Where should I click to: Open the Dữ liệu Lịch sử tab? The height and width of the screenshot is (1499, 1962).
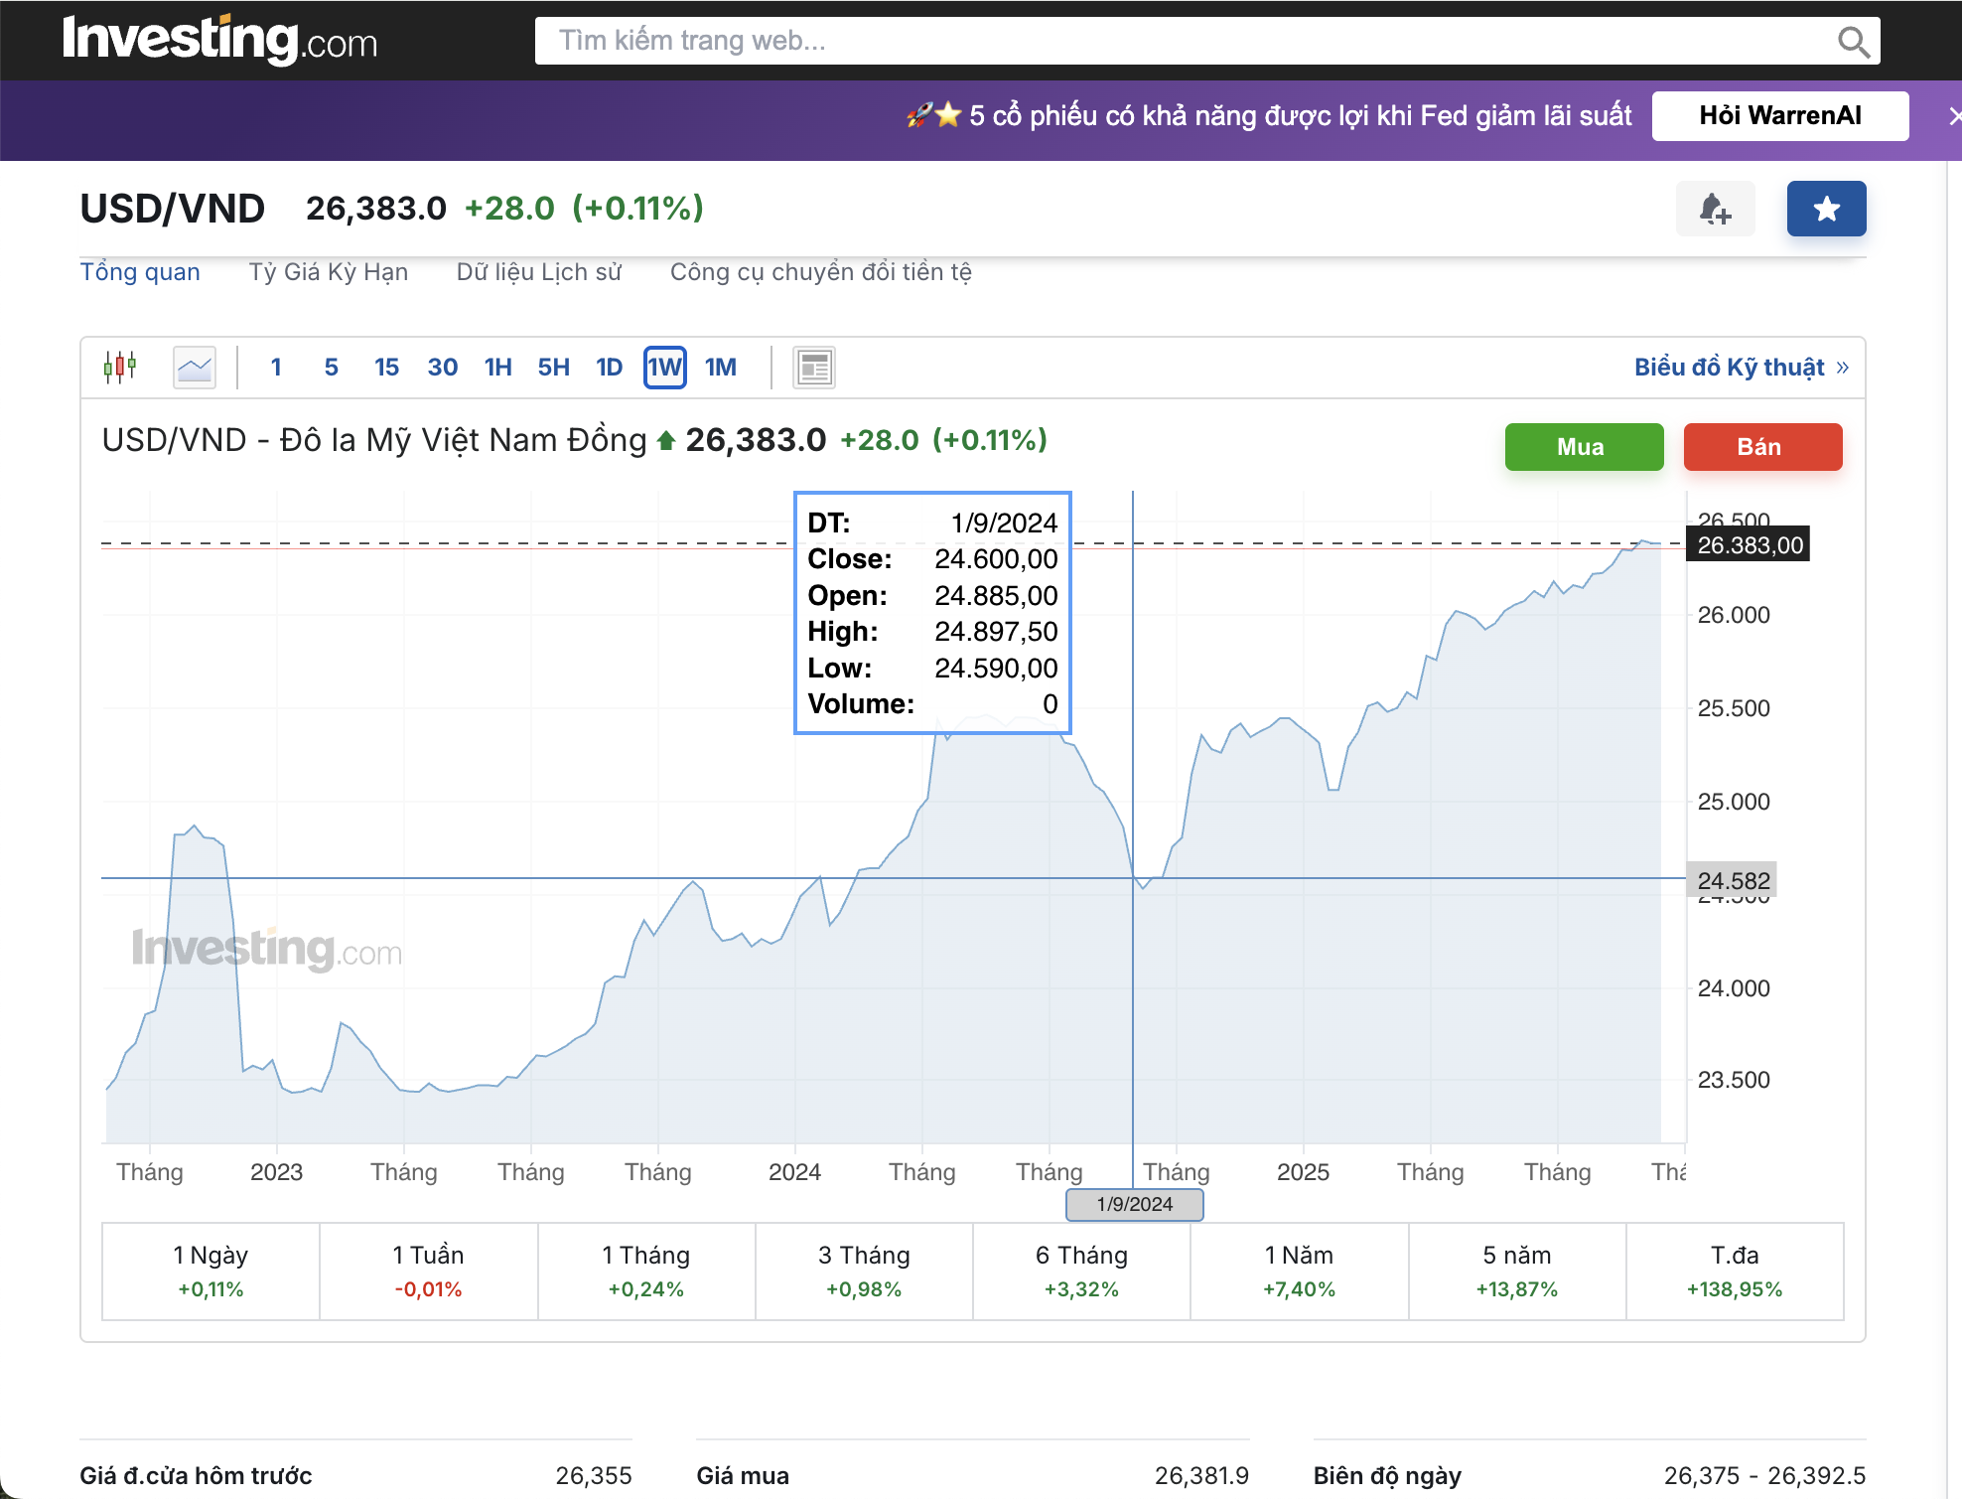point(539,272)
